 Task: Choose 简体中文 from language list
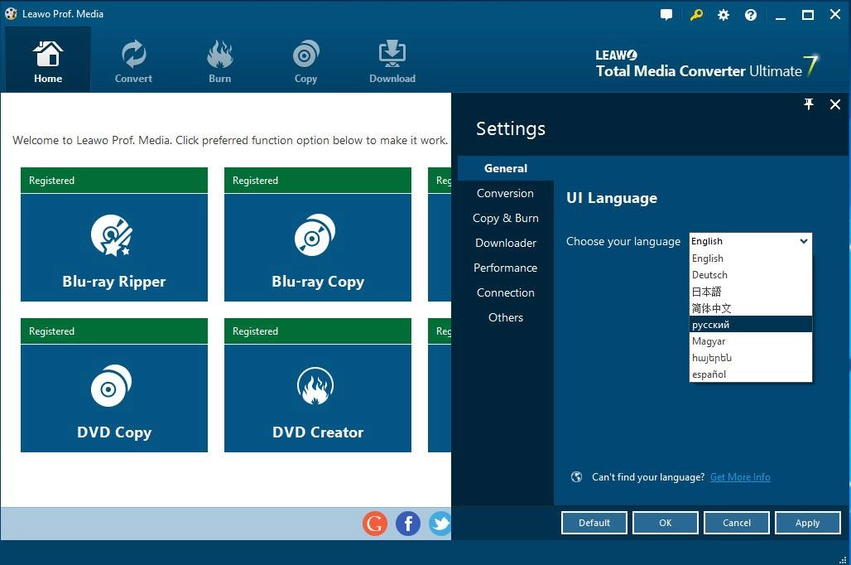click(x=751, y=308)
